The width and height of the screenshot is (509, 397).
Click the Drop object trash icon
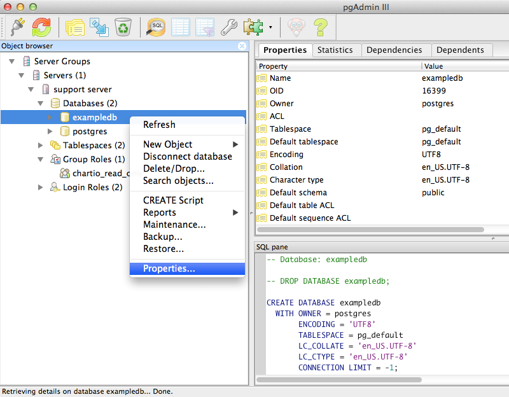123,27
